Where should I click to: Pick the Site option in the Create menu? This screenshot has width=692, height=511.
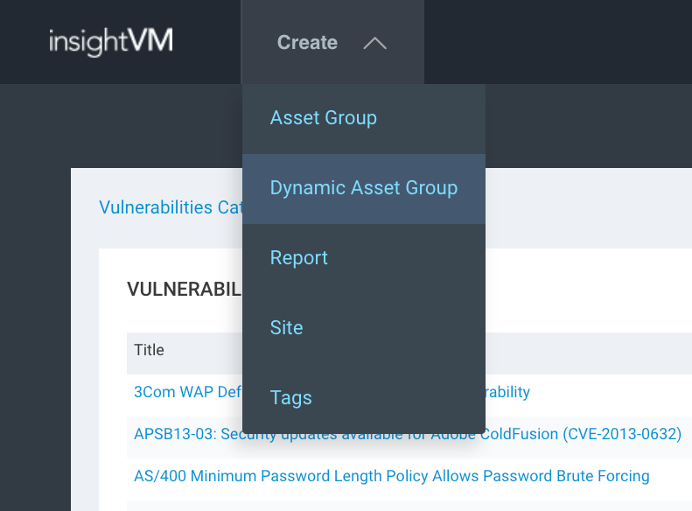point(286,328)
